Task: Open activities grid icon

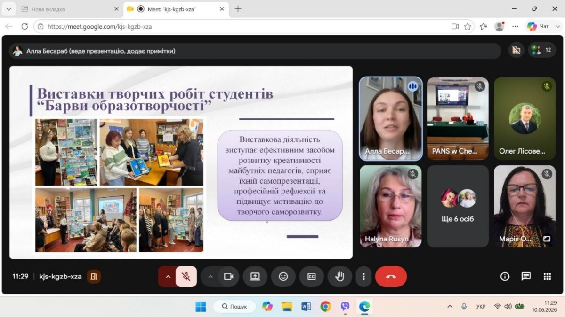Action: point(547,277)
